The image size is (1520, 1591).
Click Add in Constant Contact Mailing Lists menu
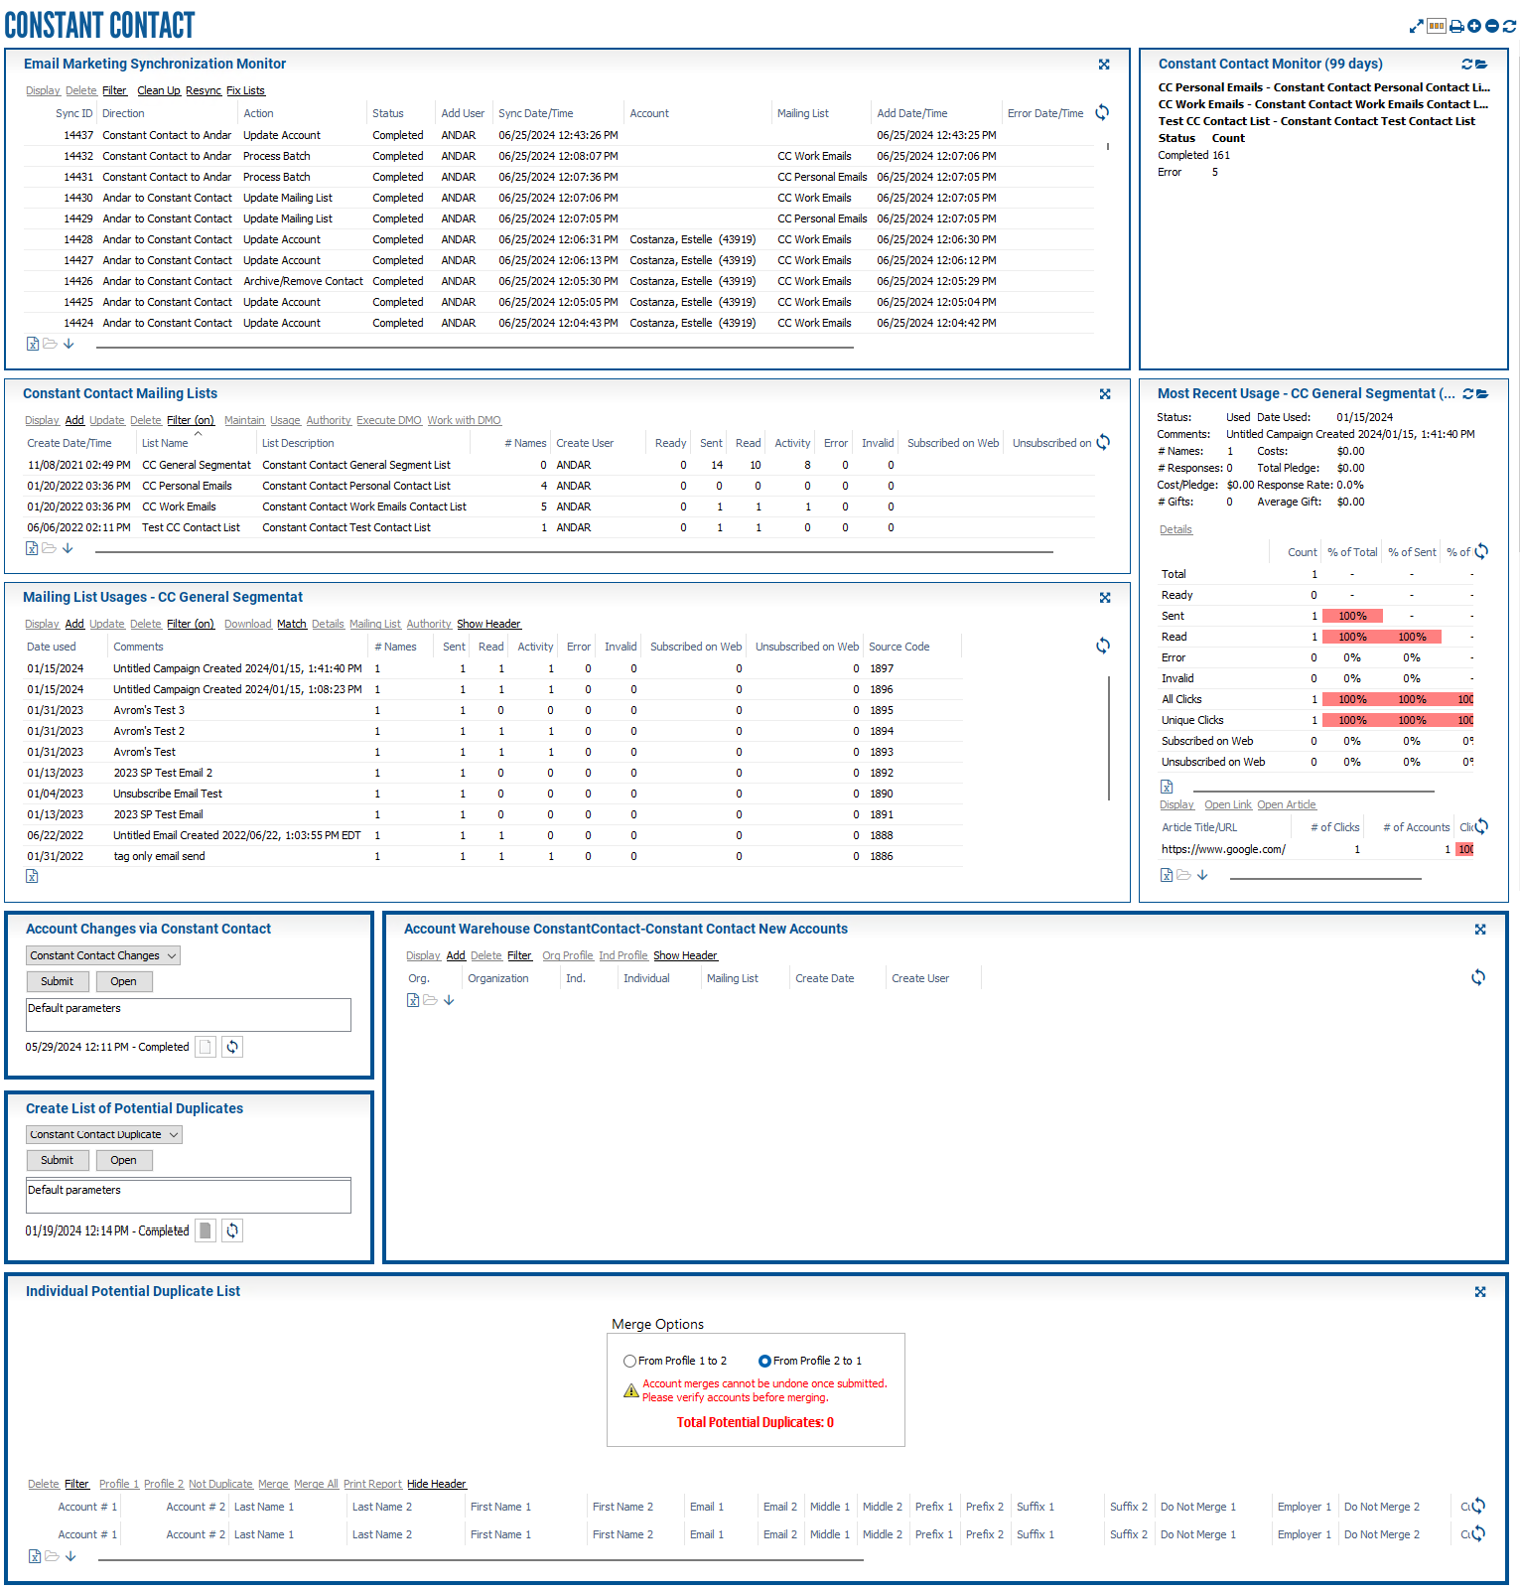(74, 421)
